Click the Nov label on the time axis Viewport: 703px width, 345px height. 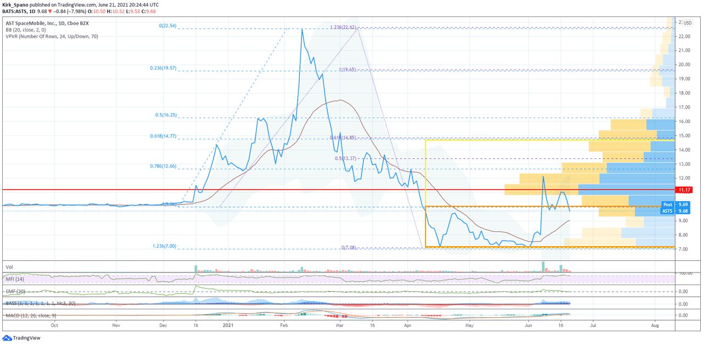[116, 325]
